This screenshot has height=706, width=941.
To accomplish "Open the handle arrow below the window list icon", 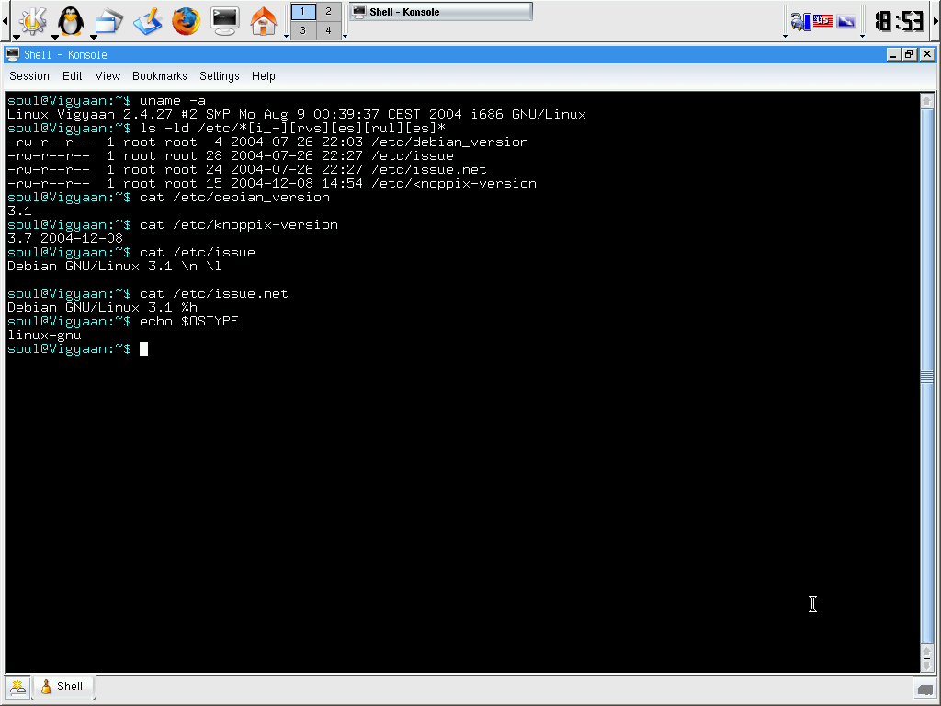I will [x=94, y=37].
